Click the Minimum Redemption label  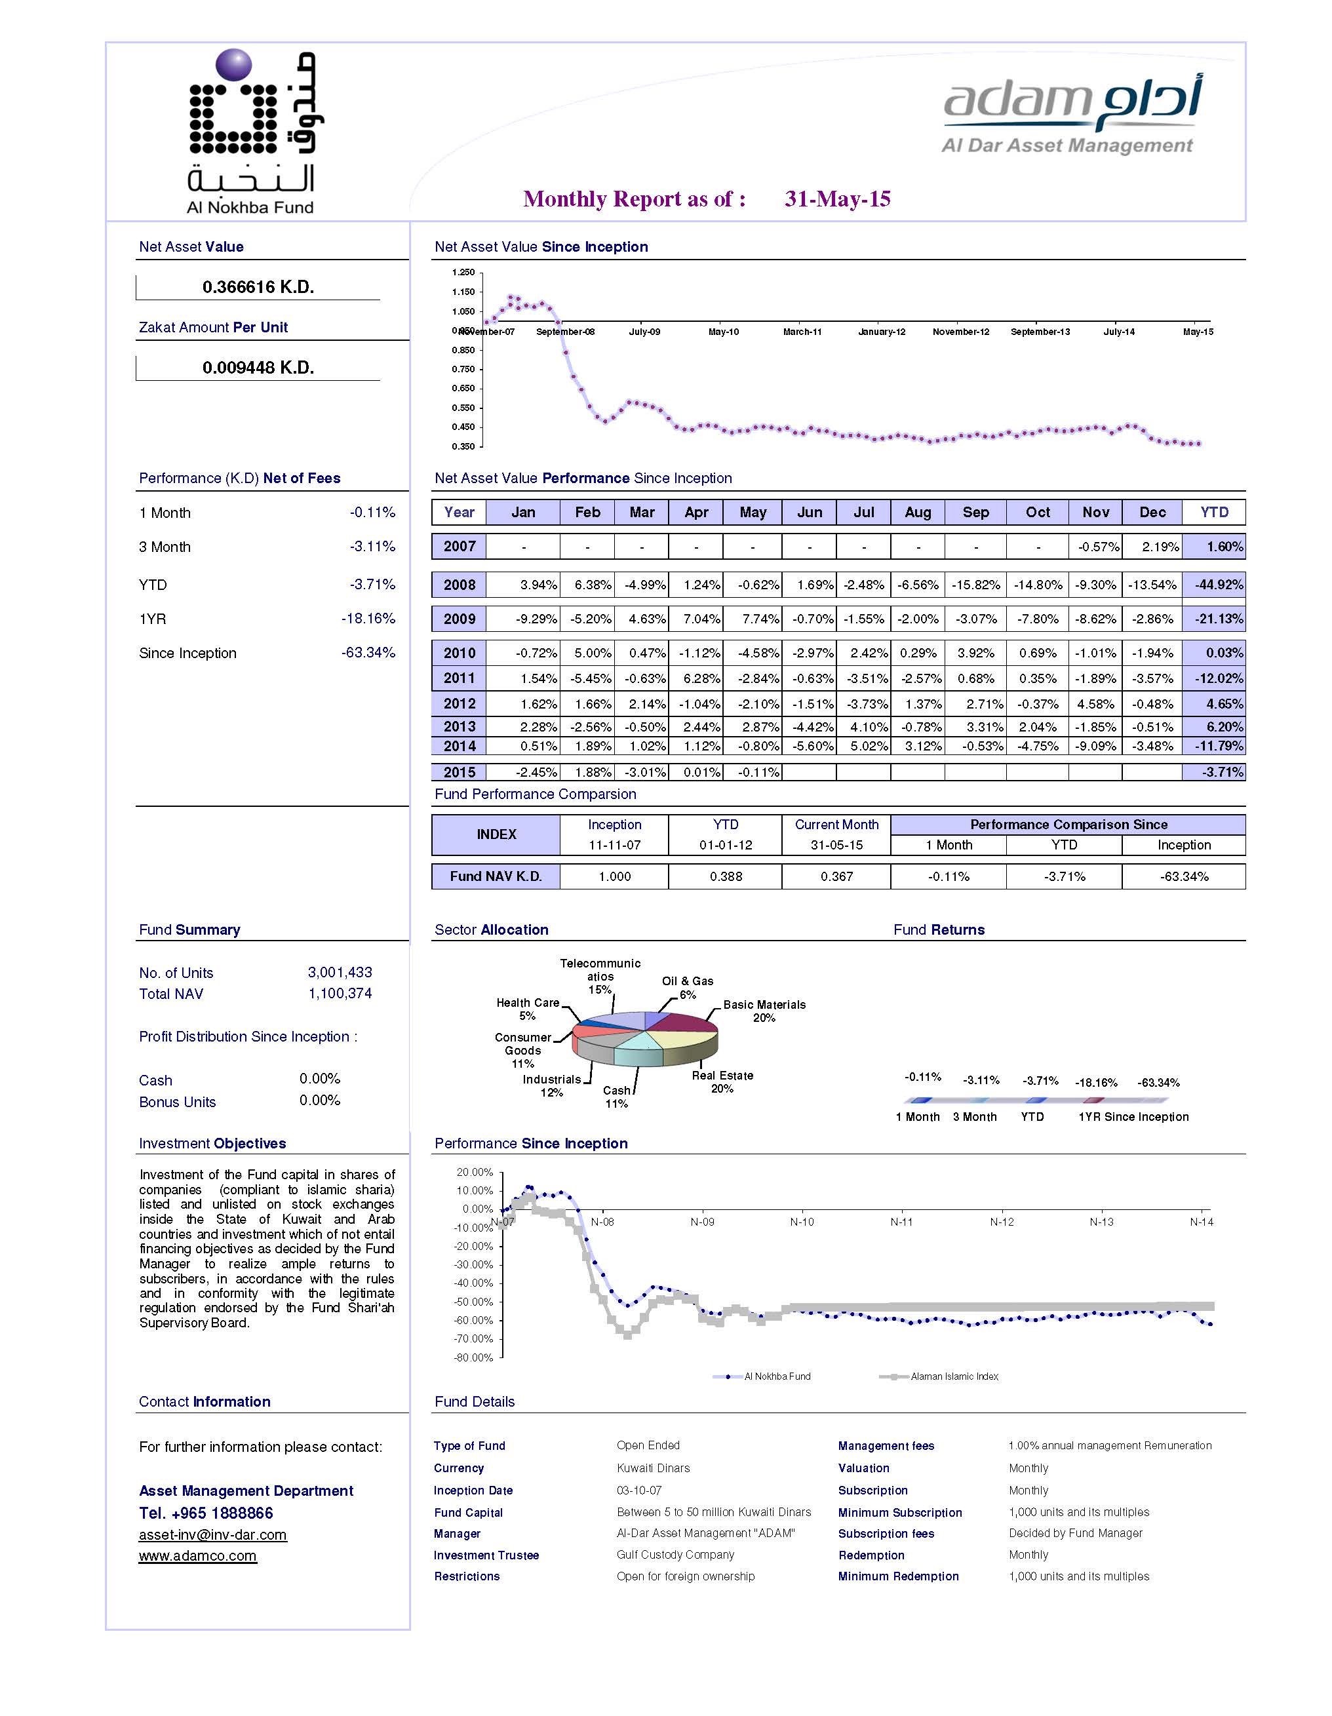tap(898, 1576)
